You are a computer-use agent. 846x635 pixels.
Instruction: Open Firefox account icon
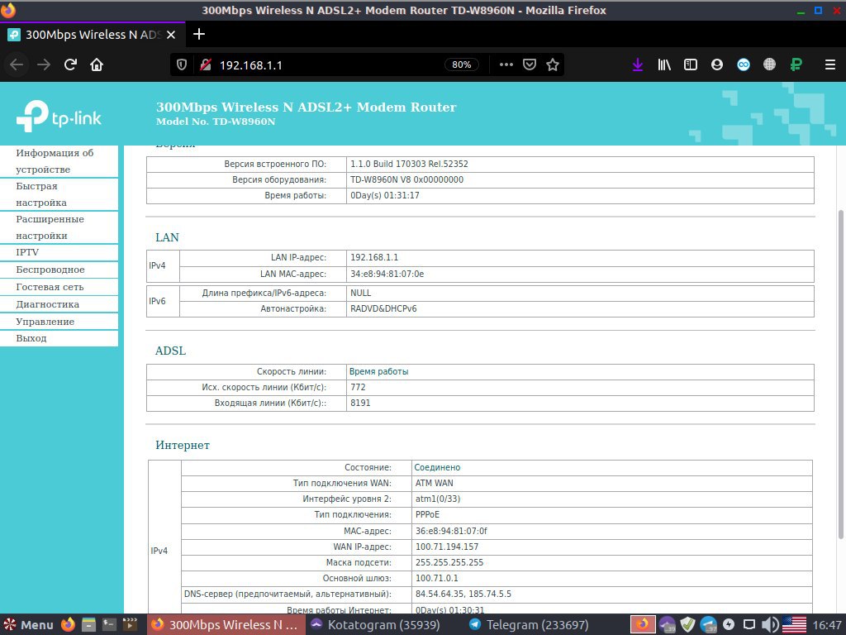[717, 64]
